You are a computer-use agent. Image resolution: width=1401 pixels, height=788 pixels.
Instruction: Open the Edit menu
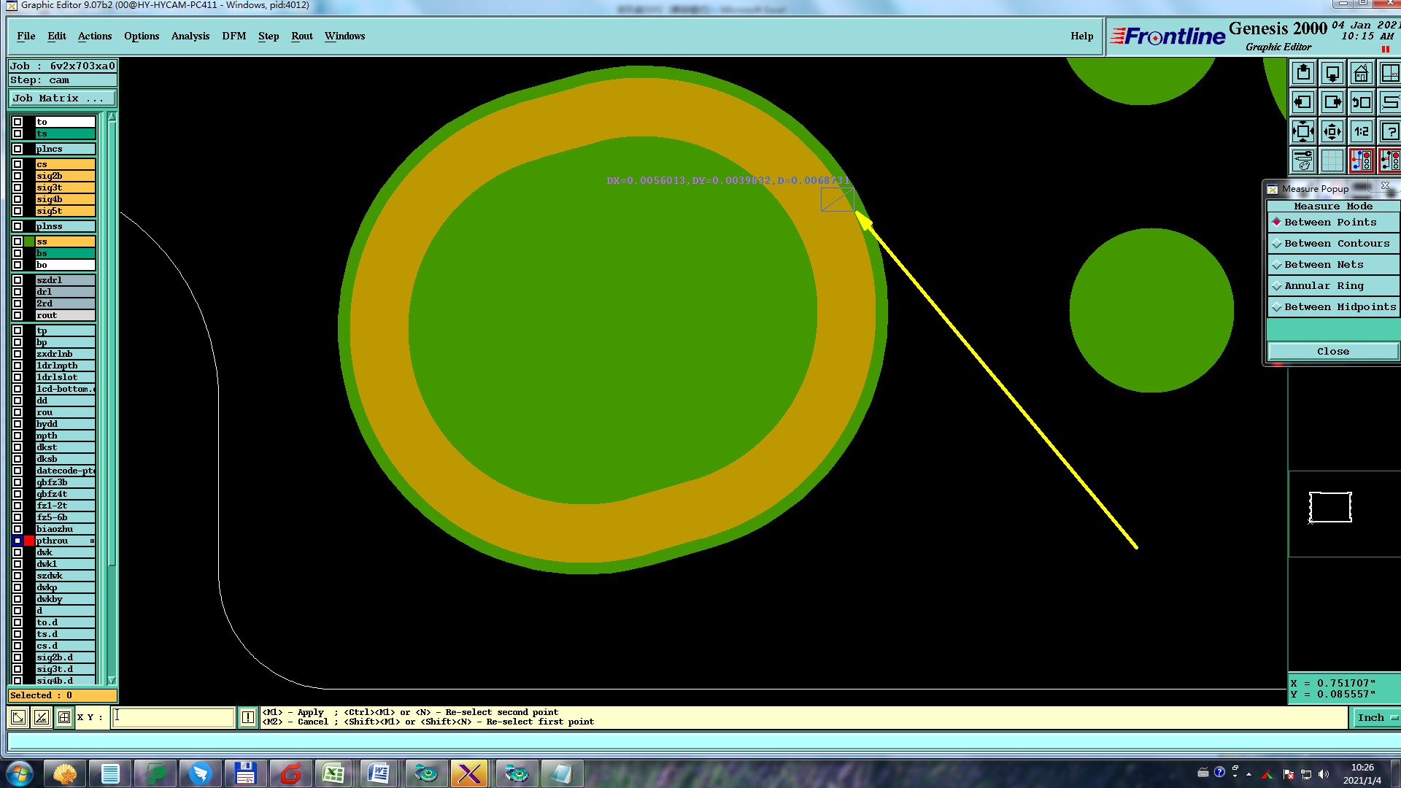coord(57,36)
